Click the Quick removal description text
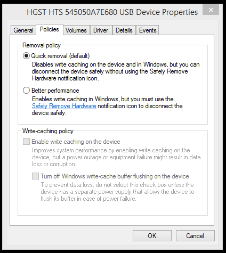The width and height of the screenshot is (226, 253). 116,71
